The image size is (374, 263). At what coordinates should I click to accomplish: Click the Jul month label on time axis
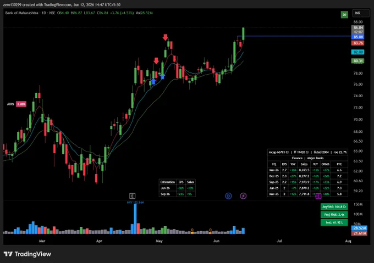tap(279, 241)
